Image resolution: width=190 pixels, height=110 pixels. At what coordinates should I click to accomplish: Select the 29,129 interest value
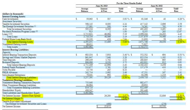(x=107, y=77)
